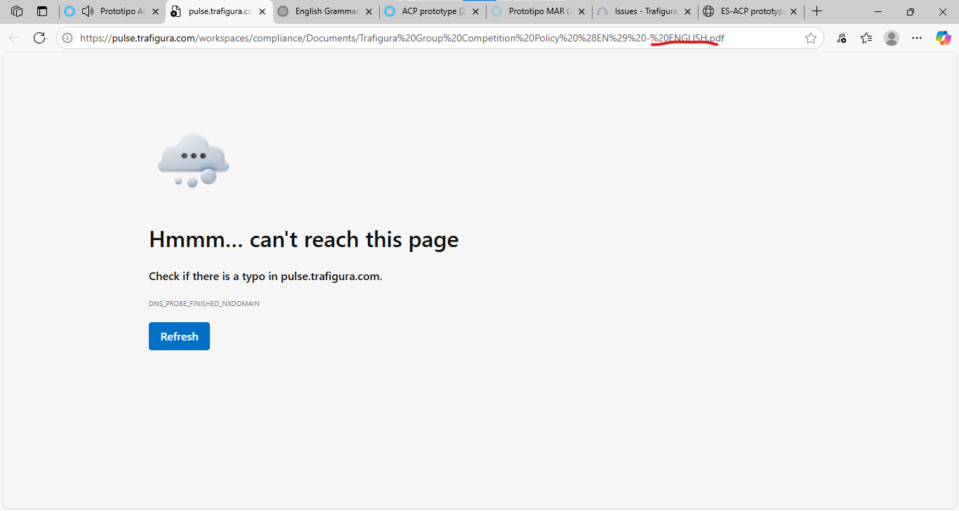Close the Prototipo AC tab

point(154,11)
